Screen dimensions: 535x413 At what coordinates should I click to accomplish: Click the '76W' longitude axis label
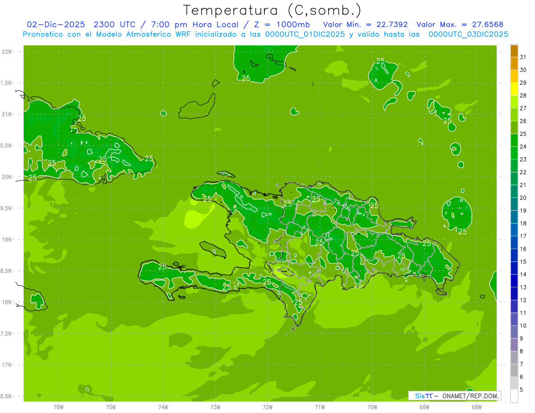tap(58, 407)
